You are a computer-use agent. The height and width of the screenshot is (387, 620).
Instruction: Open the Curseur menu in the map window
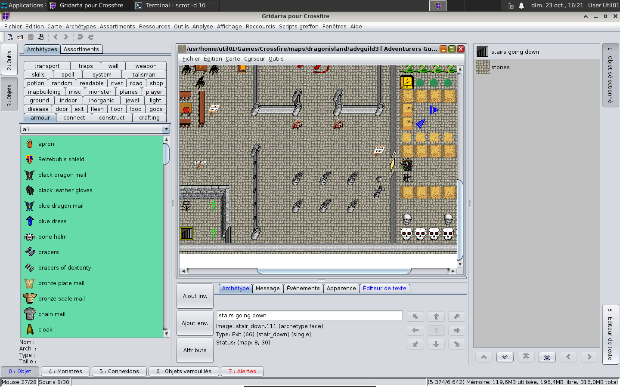(254, 59)
